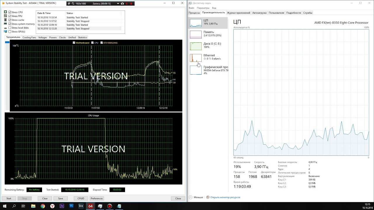Toggle the ST31000524AS legend checkbox
This screenshot has height=210, width=374.
tap(102, 43)
